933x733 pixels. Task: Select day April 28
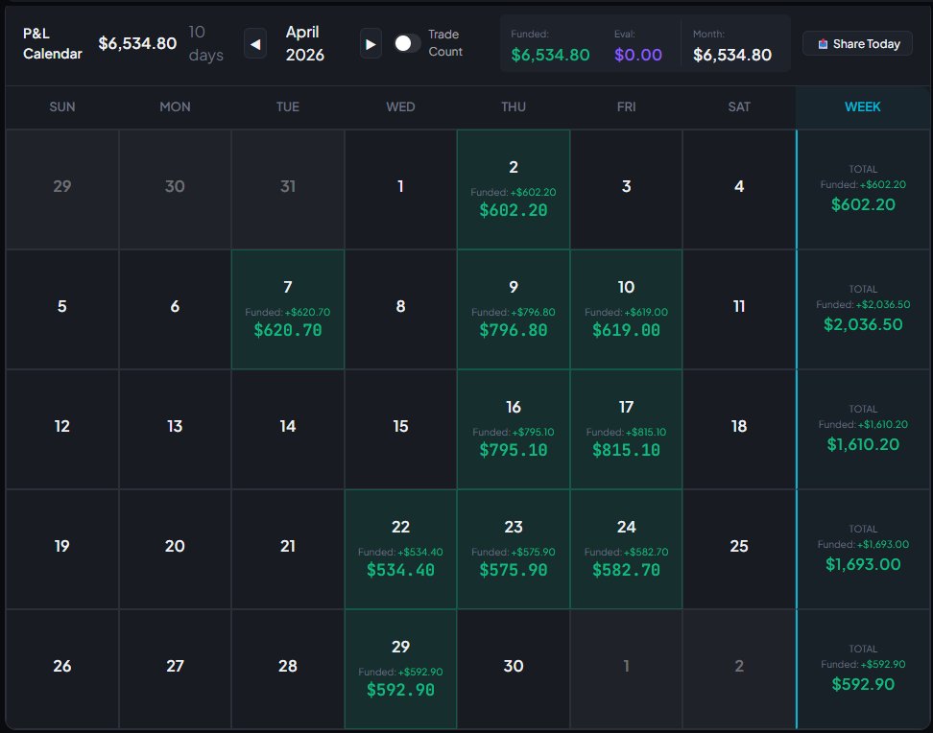click(288, 670)
